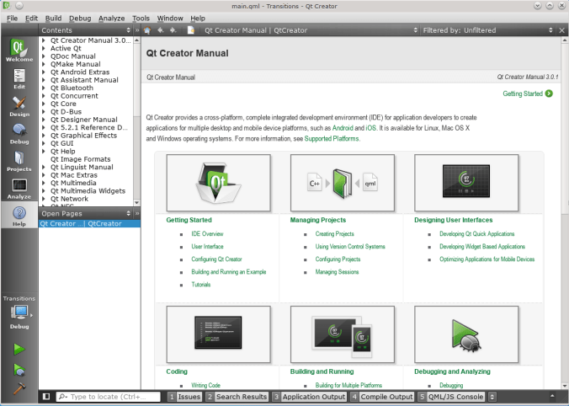Viewport: 569px width, 406px height.
Task: Open the QML/JS Console pane
Action: [451, 397]
